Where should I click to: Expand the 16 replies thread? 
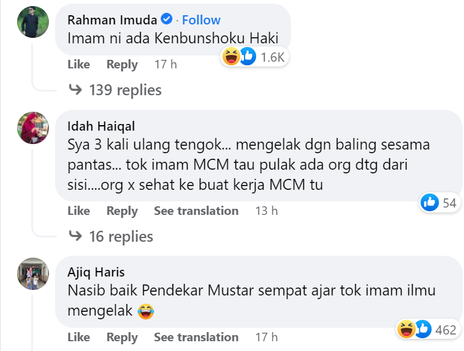pyautogui.click(x=120, y=236)
